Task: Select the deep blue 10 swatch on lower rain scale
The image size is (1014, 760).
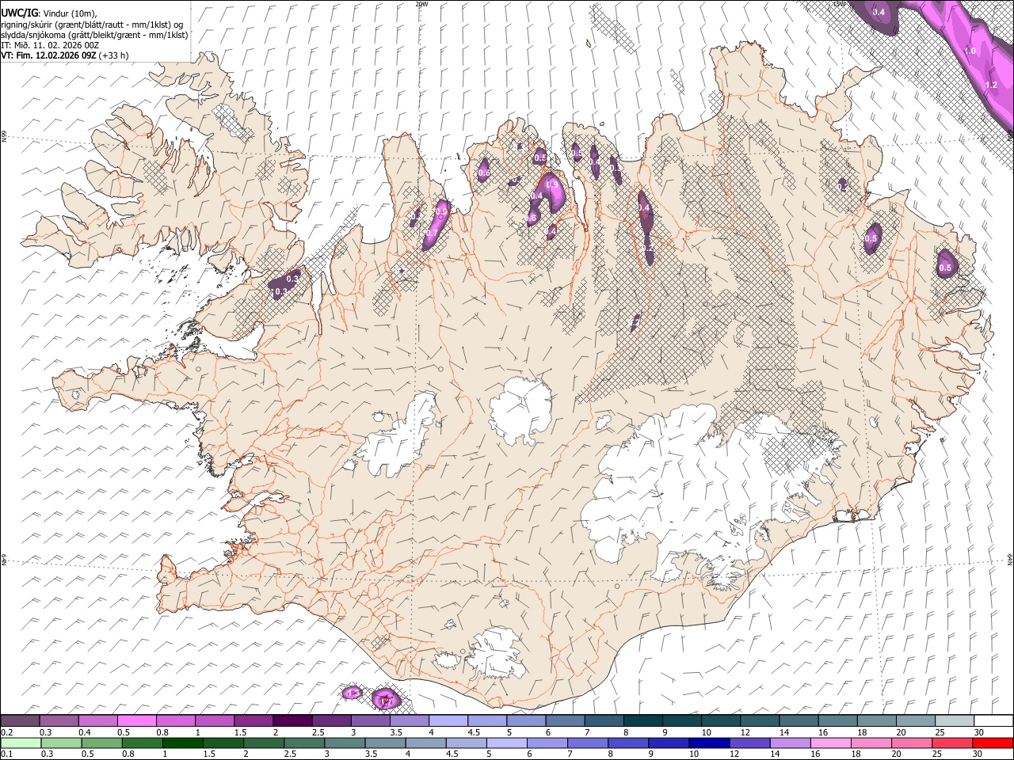Action: point(707,743)
